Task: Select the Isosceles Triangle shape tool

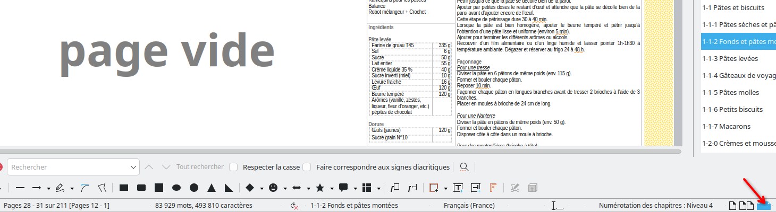Action: coord(212,188)
